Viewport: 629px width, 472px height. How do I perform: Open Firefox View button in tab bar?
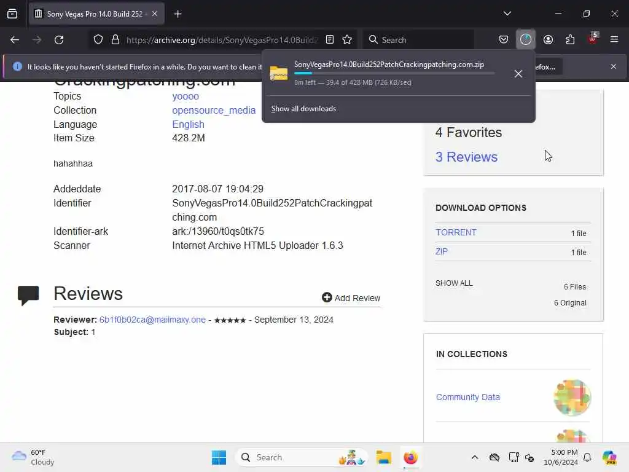tap(12, 14)
